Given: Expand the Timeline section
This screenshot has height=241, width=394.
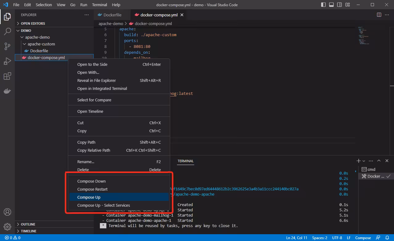Looking at the screenshot, I should 54,231.
